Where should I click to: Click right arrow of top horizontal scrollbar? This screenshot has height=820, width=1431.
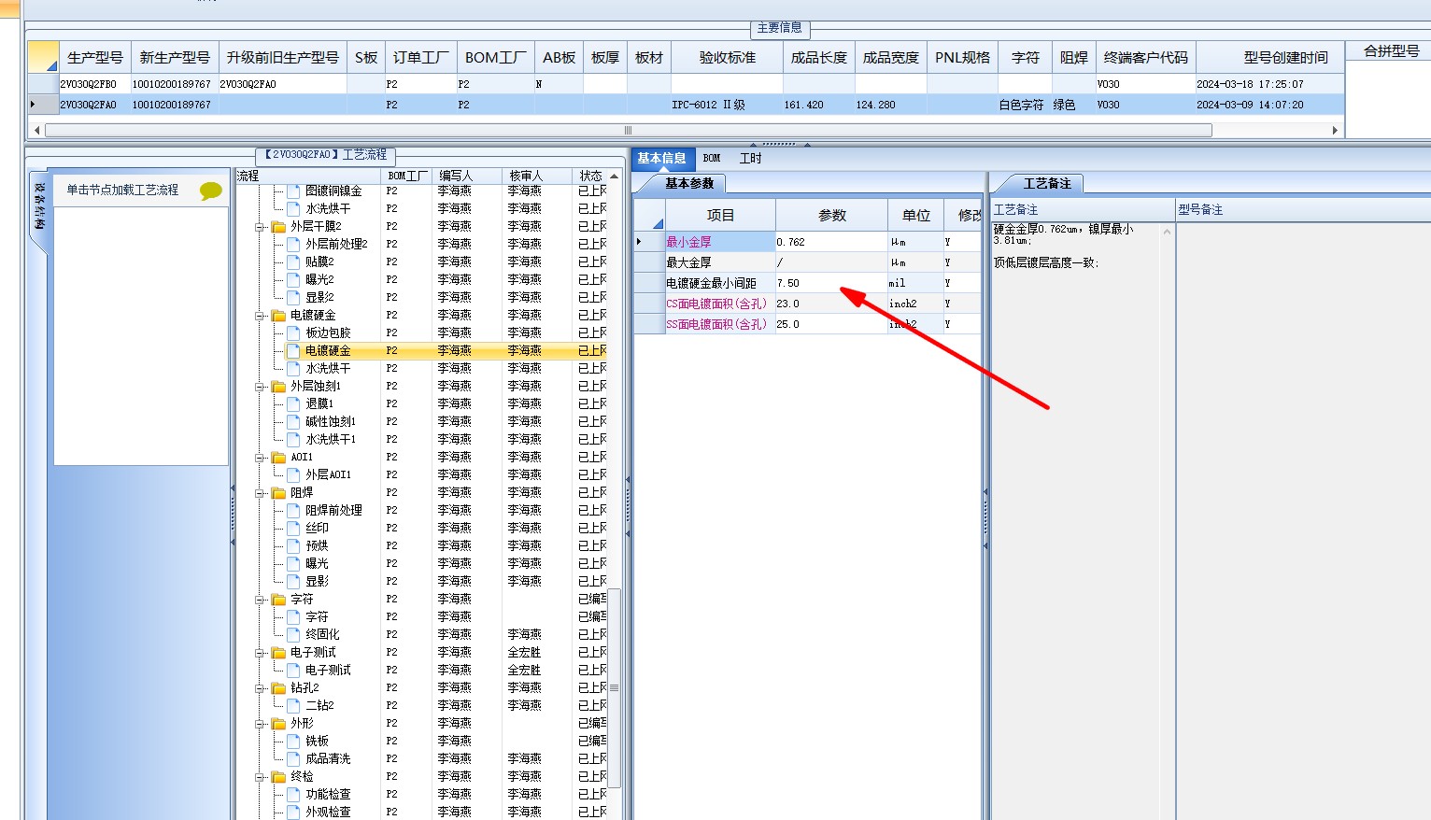click(1335, 131)
